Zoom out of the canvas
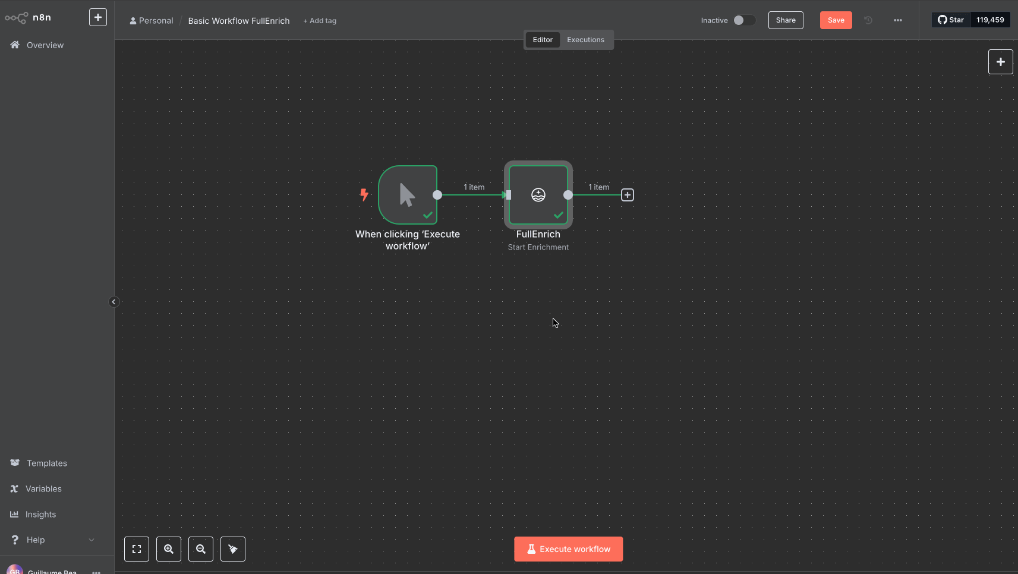Screen dimensions: 1018x574 [201, 549]
